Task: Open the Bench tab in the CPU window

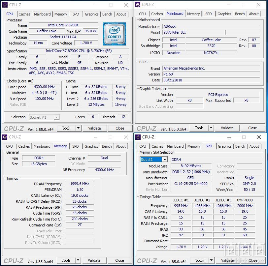Action: tap(107, 14)
